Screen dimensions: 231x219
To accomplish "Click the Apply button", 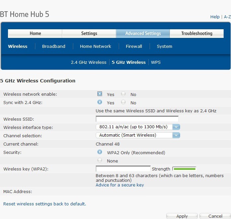I will [x=182, y=216].
